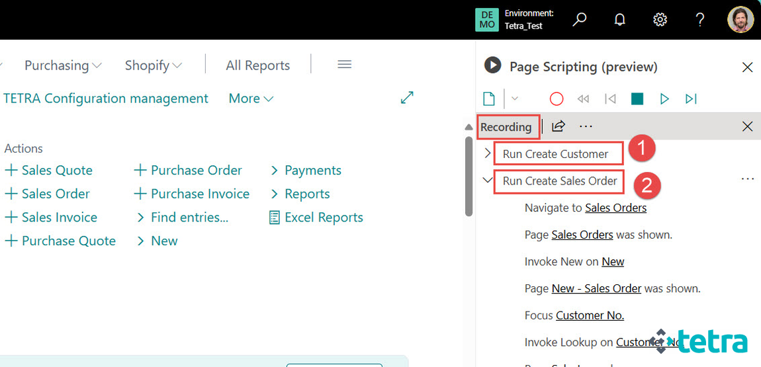The height and width of the screenshot is (367, 761).
Task: Open the Shopify dropdown menu
Action: click(x=154, y=65)
